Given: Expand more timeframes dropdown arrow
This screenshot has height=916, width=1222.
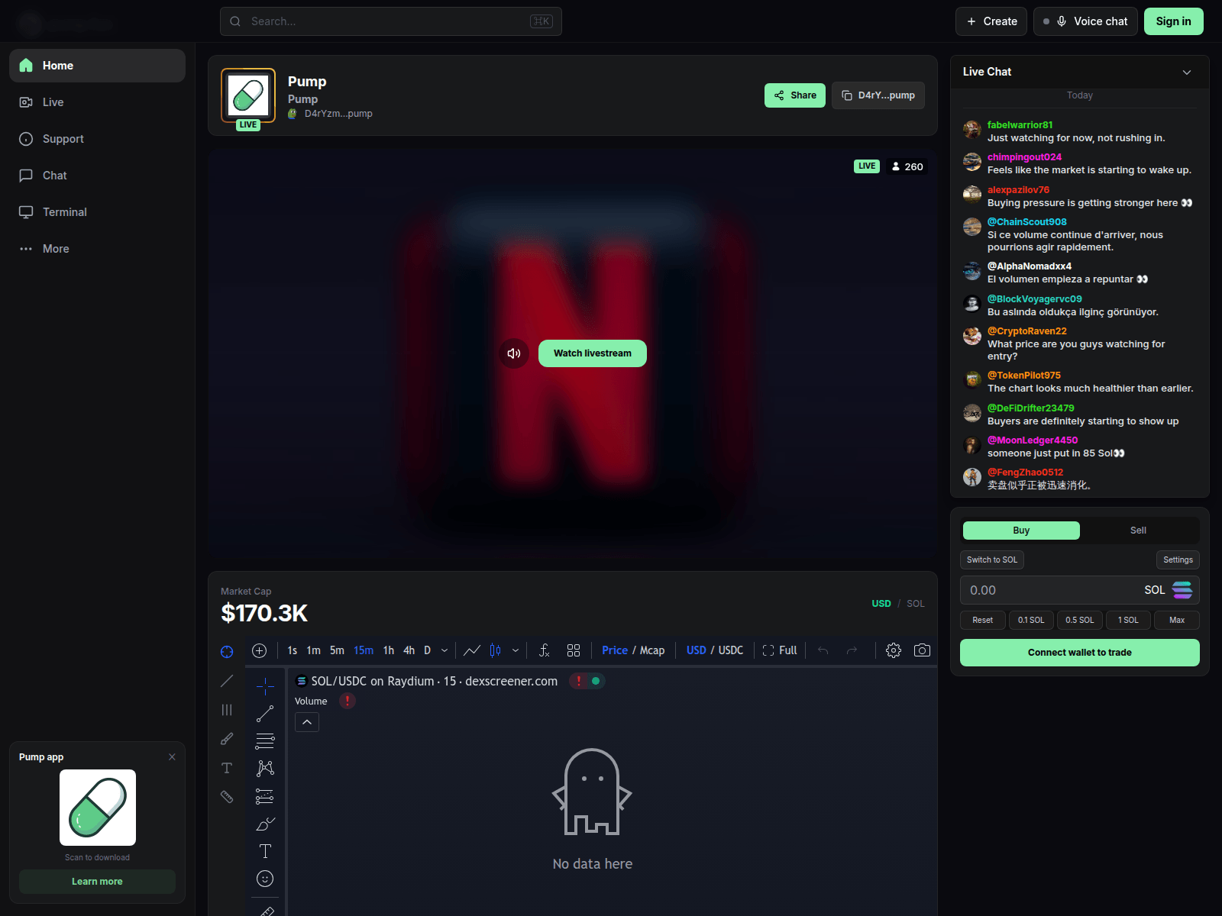Looking at the screenshot, I should (445, 650).
